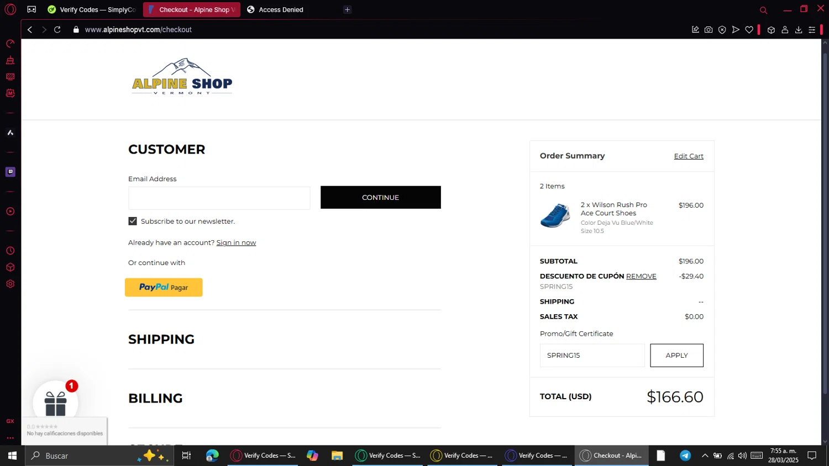Open History clock icon in sidebar
The height and width of the screenshot is (466, 829).
click(10, 251)
